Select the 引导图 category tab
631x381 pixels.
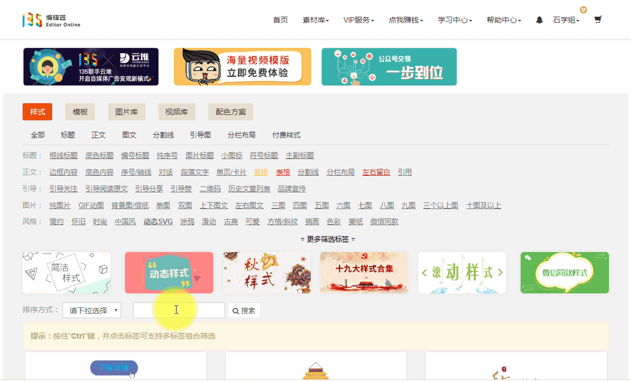pos(200,135)
